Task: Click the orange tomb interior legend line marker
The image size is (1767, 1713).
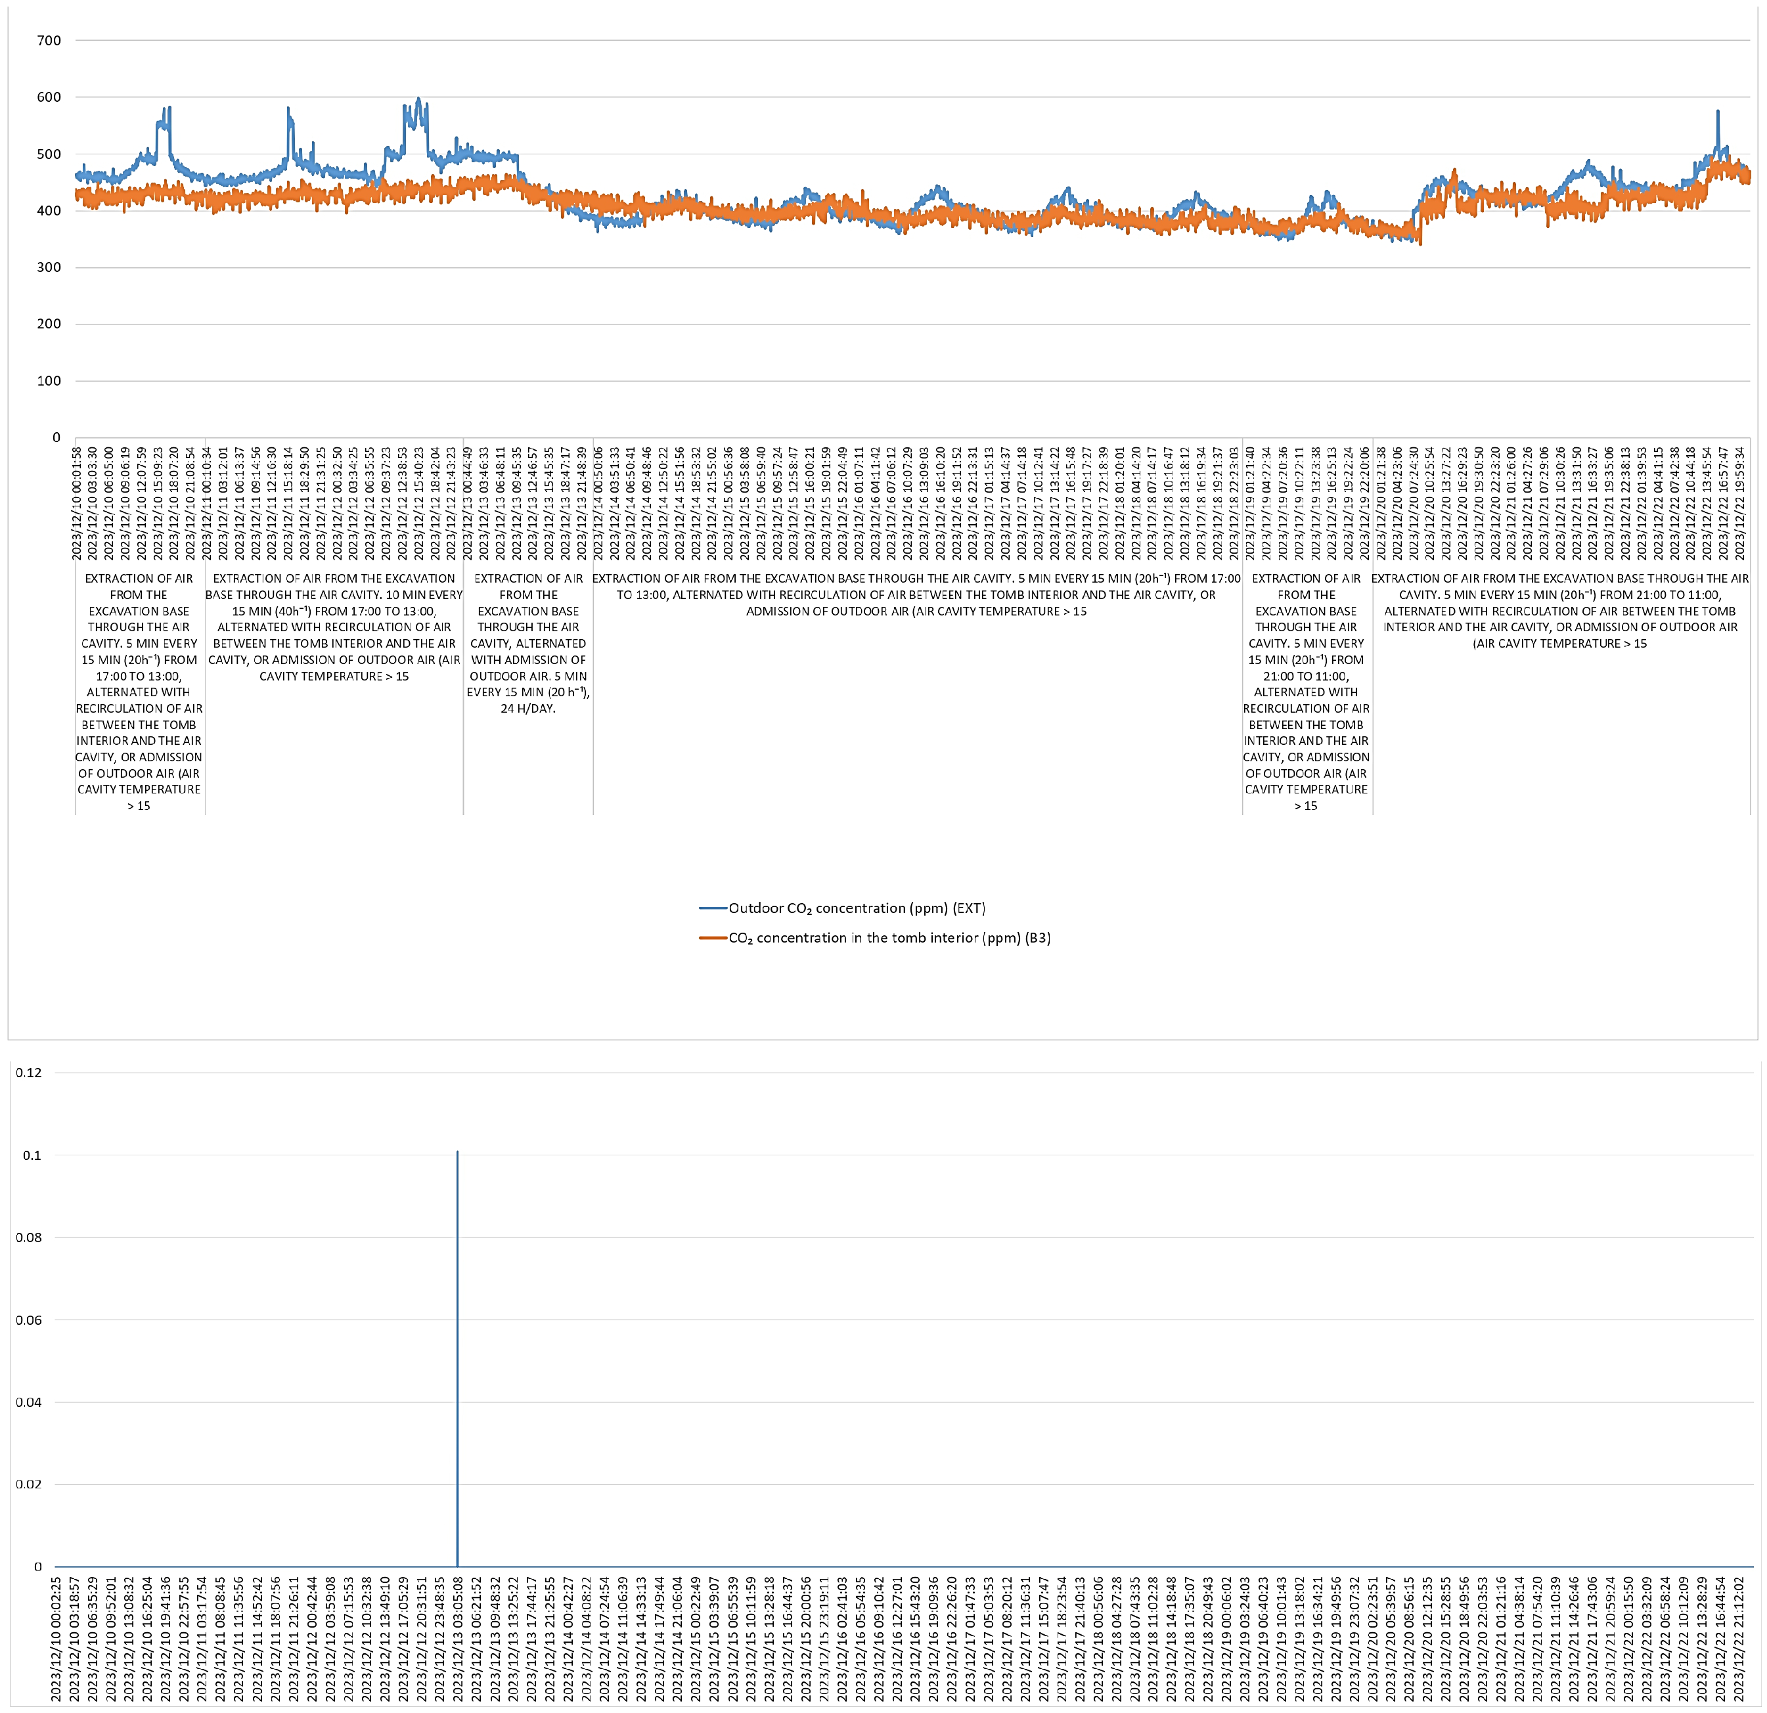Action: tap(713, 938)
